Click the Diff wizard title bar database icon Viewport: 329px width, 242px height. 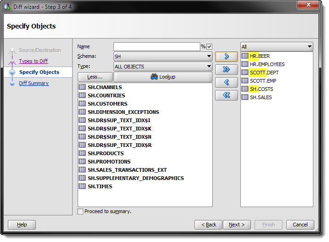click(7, 7)
